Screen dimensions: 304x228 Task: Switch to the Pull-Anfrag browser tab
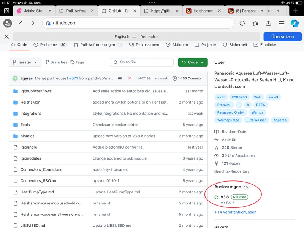76,11
